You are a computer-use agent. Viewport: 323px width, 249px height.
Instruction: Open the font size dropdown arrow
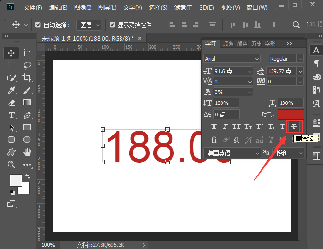click(250, 71)
